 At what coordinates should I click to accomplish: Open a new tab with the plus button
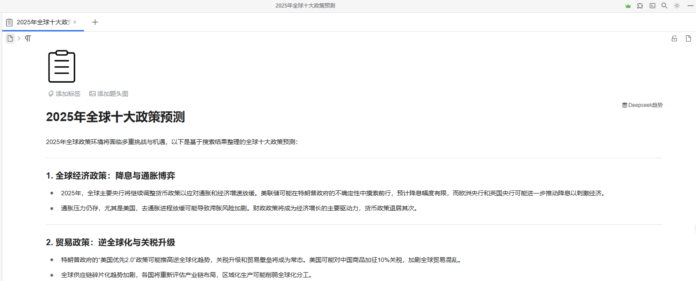95,22
